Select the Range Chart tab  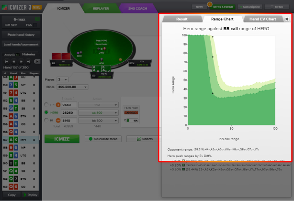coord(222,19)
